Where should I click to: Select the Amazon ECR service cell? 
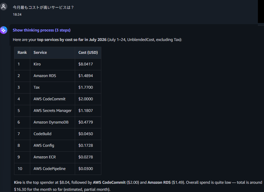(52, 157)
